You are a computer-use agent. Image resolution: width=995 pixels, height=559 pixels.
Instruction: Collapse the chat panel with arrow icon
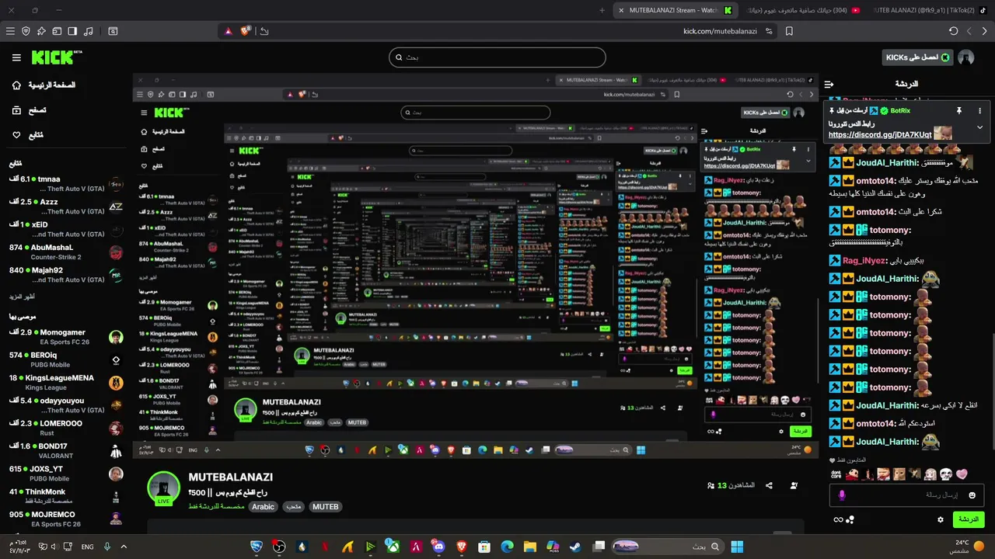[829, 84]
